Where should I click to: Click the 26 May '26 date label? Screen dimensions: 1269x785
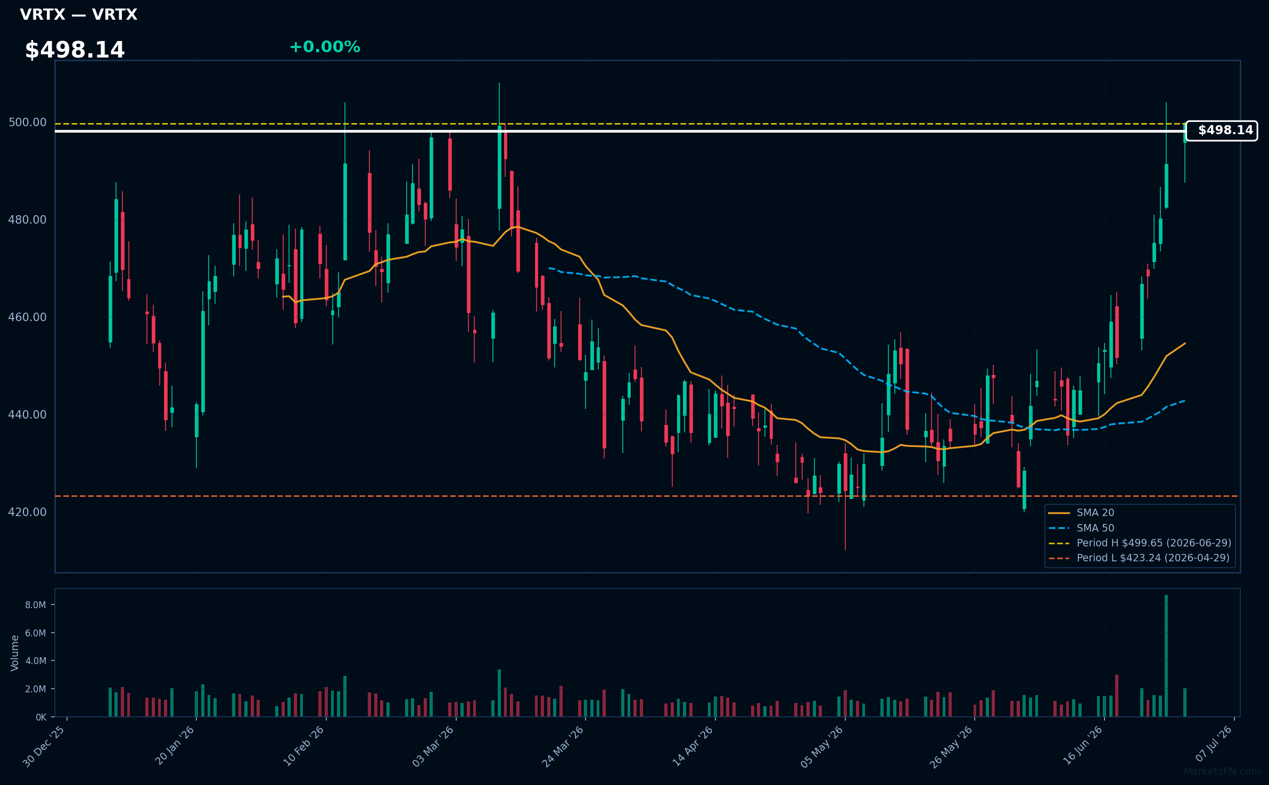click(952, 747)
